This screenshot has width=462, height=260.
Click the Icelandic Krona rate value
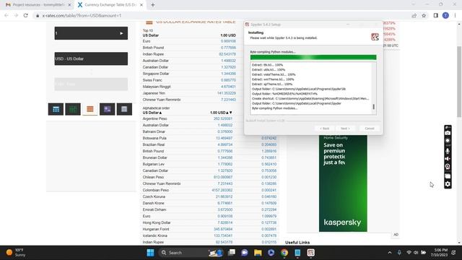(x=223, y=235)
